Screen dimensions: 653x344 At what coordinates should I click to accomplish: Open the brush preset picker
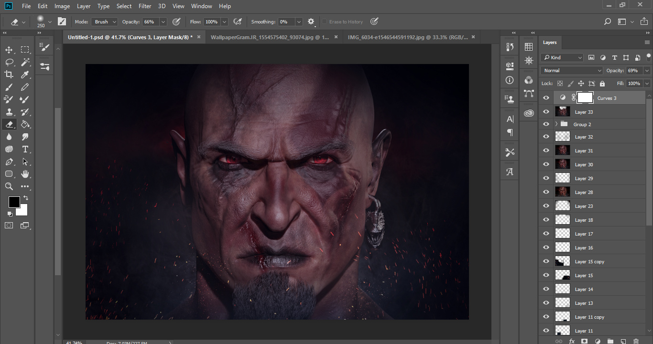50,21
